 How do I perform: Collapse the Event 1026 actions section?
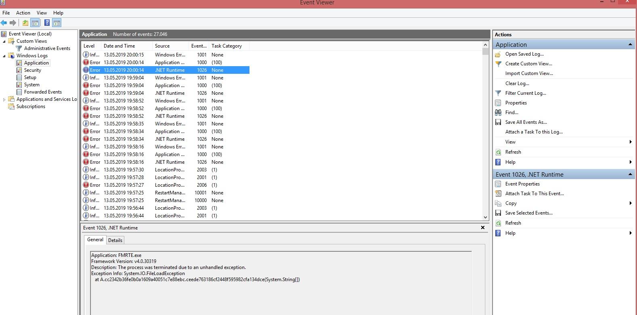pos(630,174)
